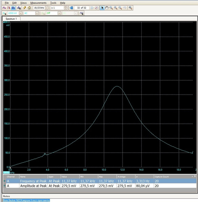
Task: Click the Channel column header
Action: [11, 177]
